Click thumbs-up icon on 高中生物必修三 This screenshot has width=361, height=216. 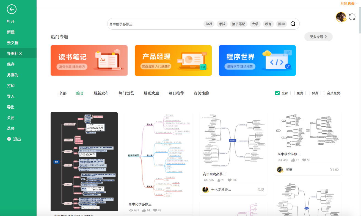219,180
